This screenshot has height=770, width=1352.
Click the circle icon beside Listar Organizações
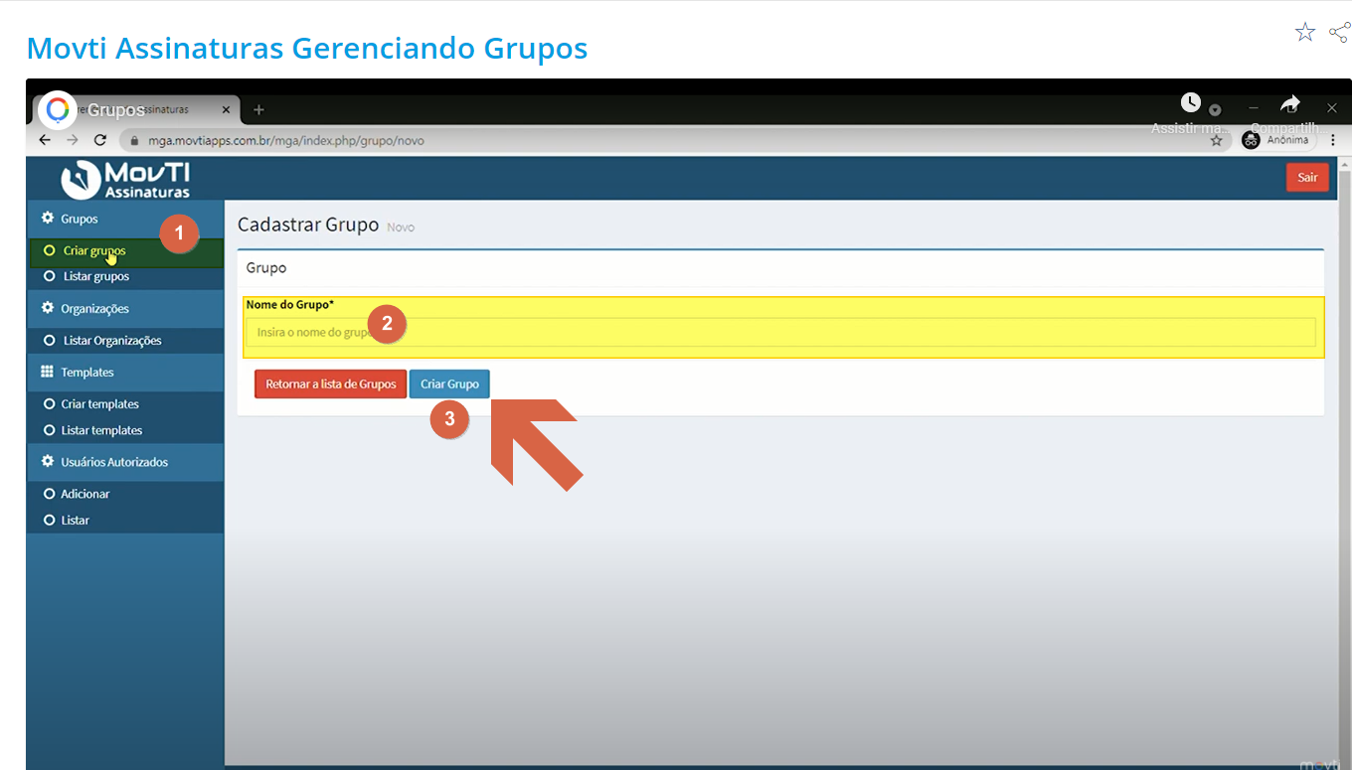coord(49,340)
